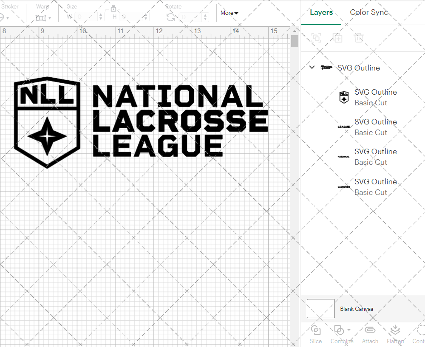Switch to the Color Sync tab

coord(369,12)
